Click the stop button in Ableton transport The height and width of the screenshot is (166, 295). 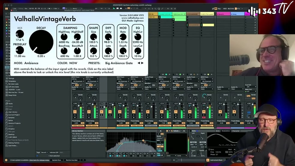coord(117,8)
